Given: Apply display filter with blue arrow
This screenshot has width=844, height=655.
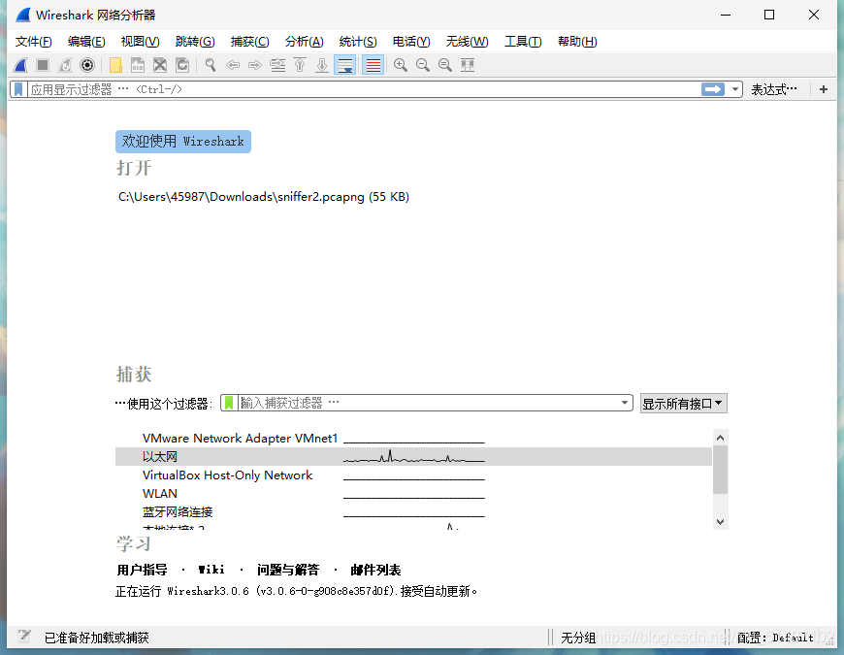Looking at the screenshot, I should (x=713, y=89).
